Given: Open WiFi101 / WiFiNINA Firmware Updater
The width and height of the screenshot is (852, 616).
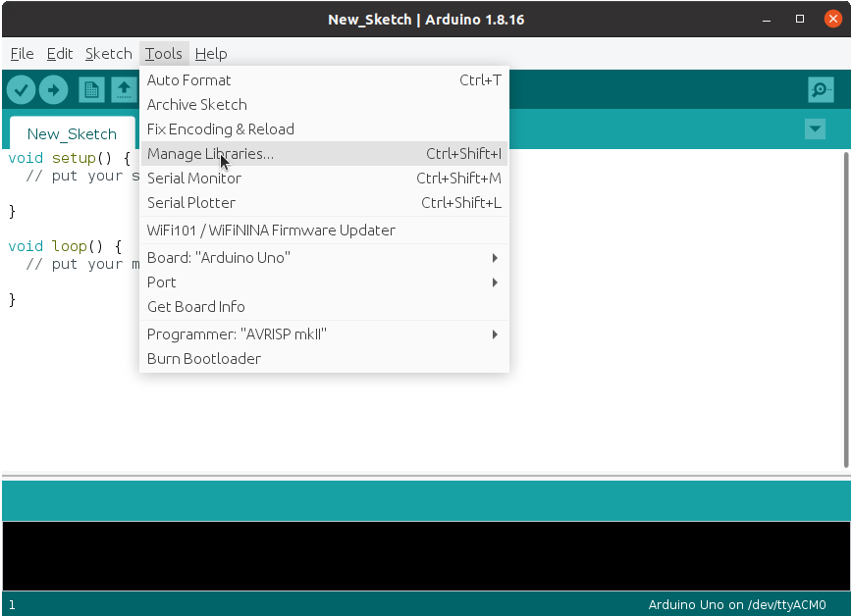Looking at the screenshot, I should [x=324, y=231].
